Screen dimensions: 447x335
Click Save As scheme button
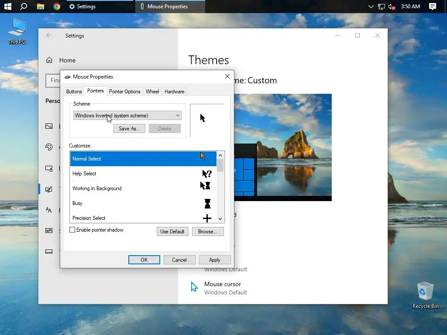click(129, 129)
